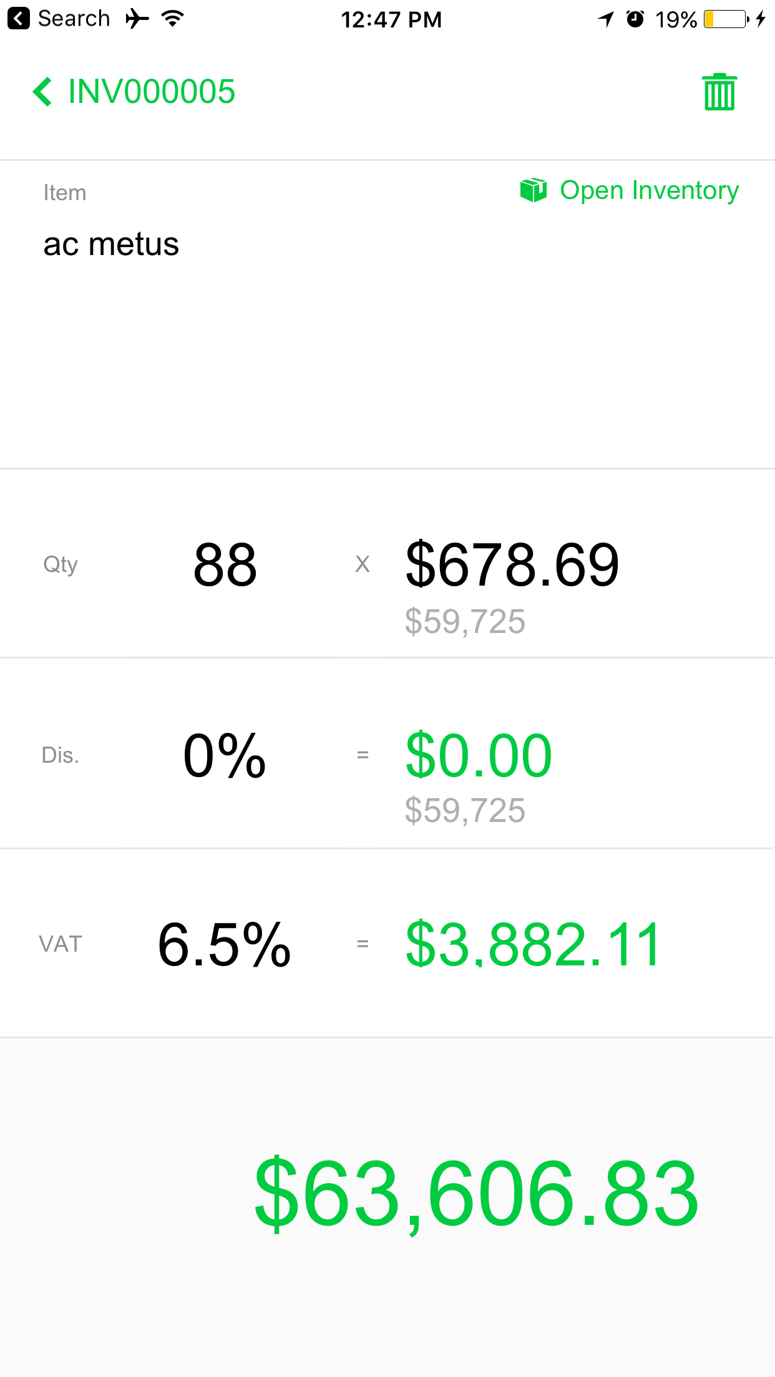Tap the green box inventory icon

(534, 190)
